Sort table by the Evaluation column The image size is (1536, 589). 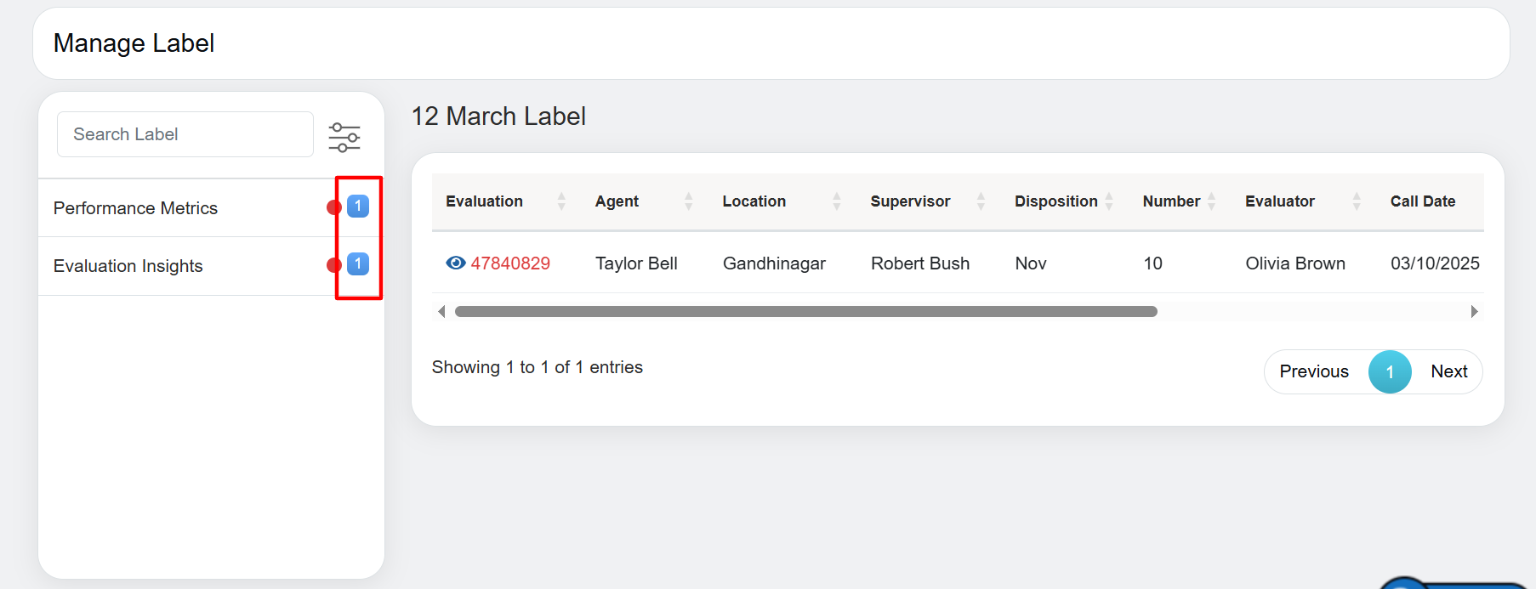[561, 201]
